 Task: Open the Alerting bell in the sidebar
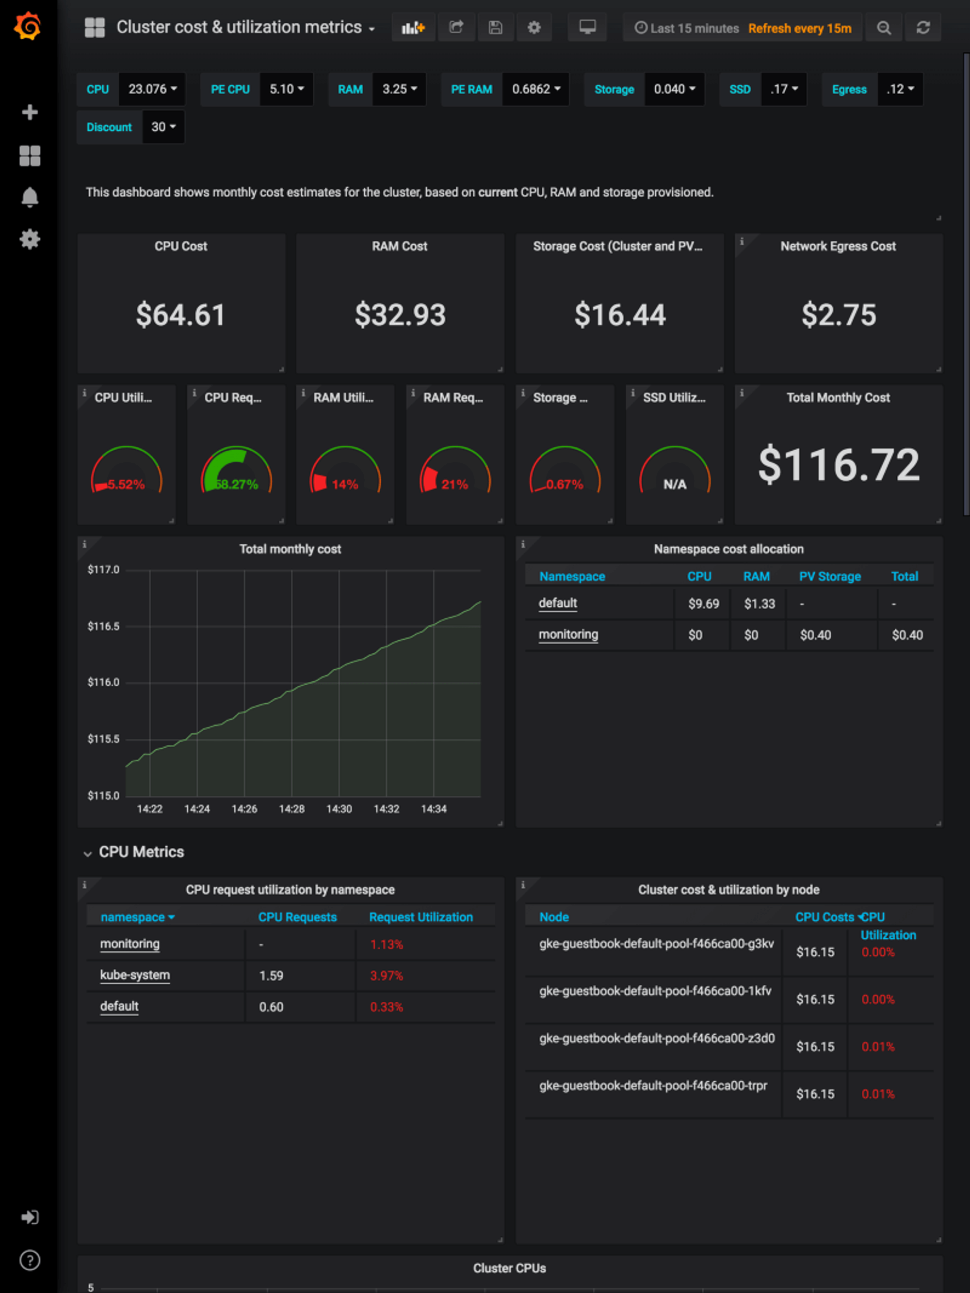coord(30,197)
